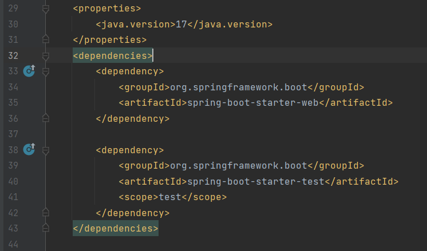Click the opening <properties> tag

pos(106,9)
